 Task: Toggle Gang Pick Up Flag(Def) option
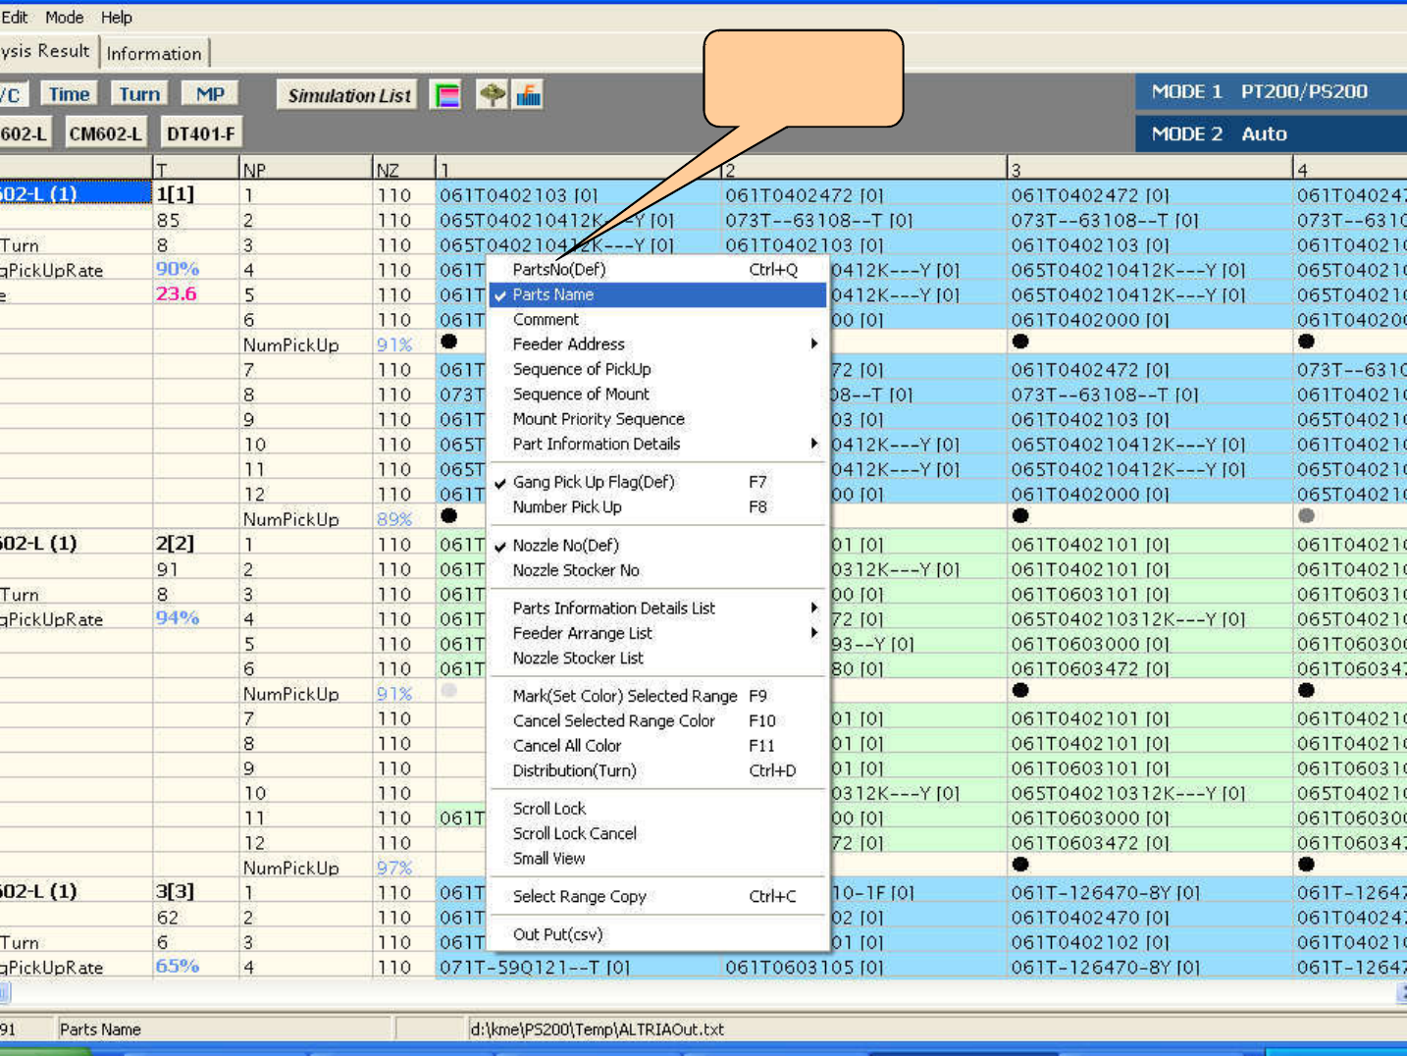pyautogui.click(x=594, y=482)
